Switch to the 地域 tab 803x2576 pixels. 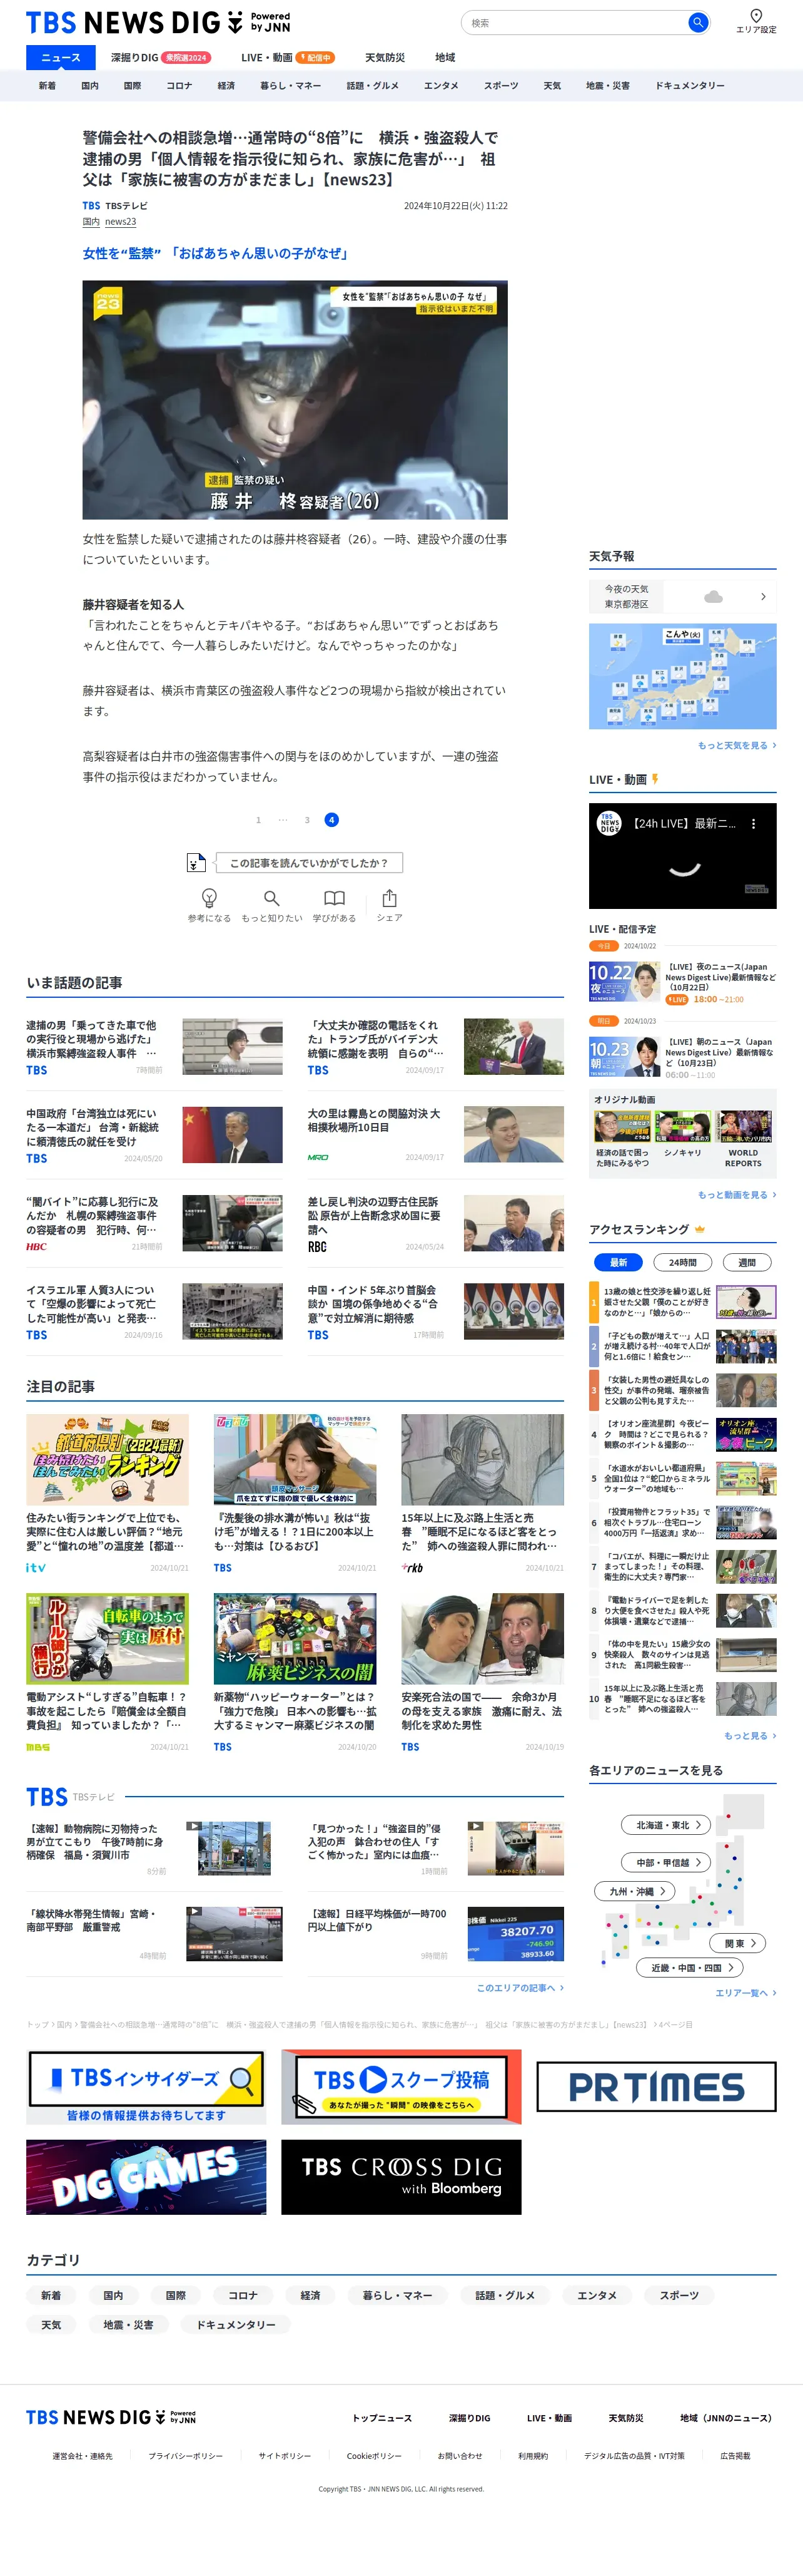coord(445,57)
